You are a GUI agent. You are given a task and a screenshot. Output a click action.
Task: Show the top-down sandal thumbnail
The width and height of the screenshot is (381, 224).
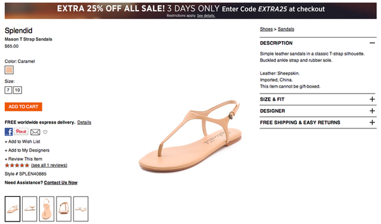pyautogui.click(x=46, y=209)
